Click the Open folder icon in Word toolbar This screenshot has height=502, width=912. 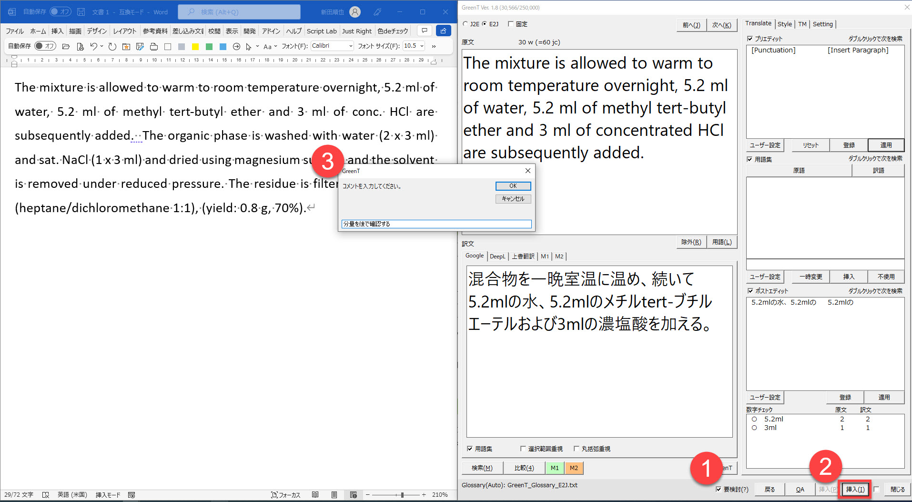pyautogui.click(x=66, y=46)
